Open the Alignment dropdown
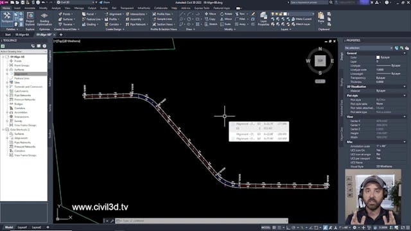Image resolution: width=411 pixels, height=231 pixels. 114,14
